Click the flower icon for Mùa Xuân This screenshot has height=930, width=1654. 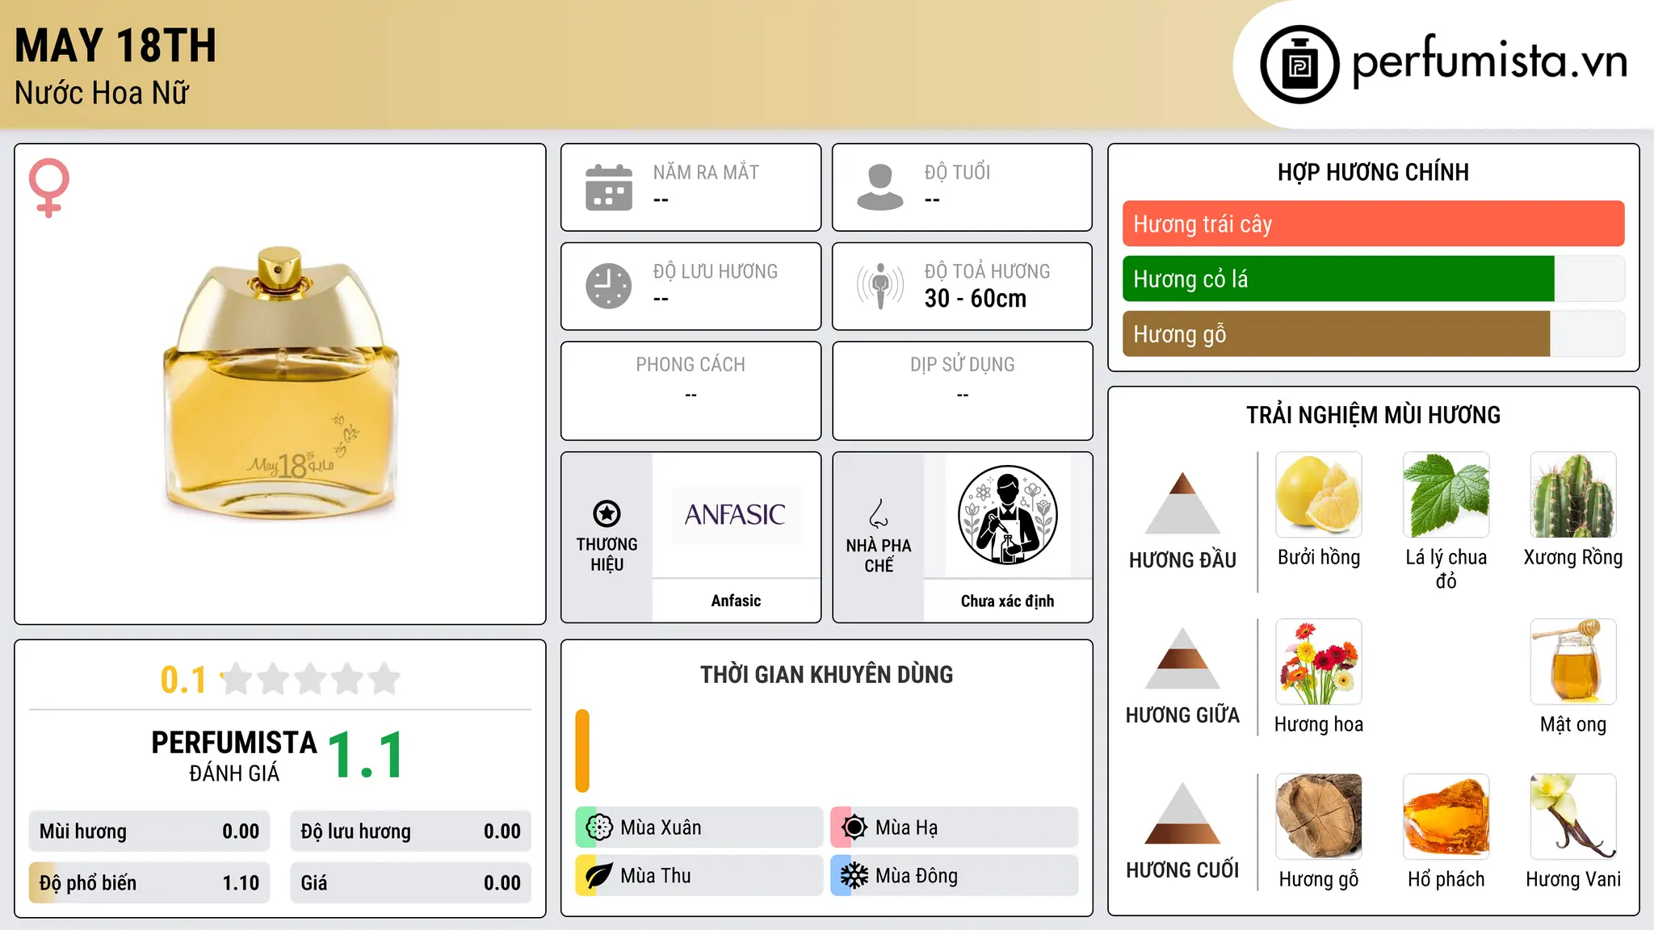pos(598,827)
